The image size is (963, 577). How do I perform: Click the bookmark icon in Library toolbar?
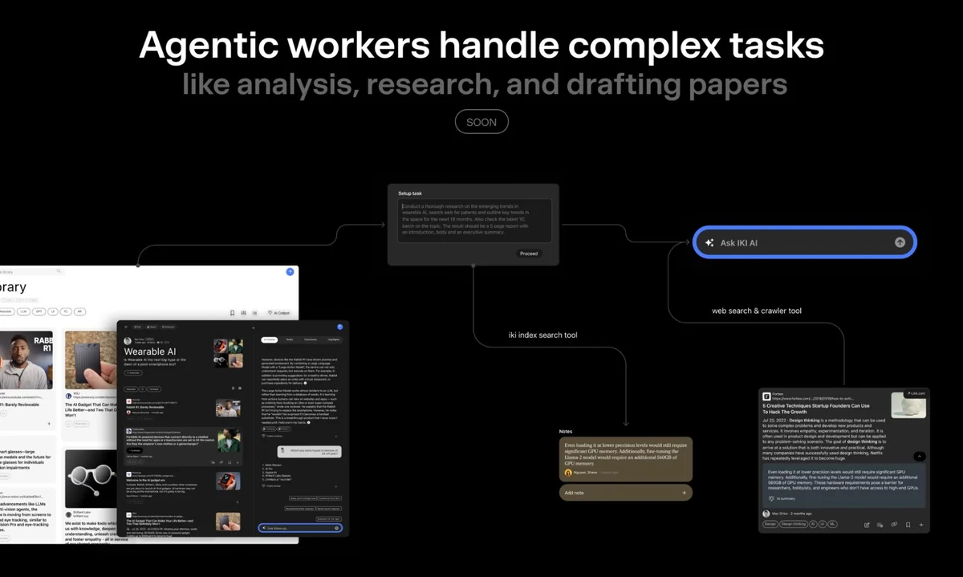pyautogui.click(x=232, y=313)
